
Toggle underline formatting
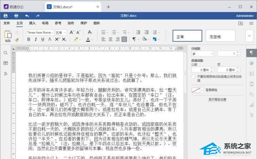pos(43,39)
